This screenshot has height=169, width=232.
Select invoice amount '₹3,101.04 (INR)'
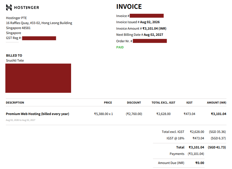(154, 28)
